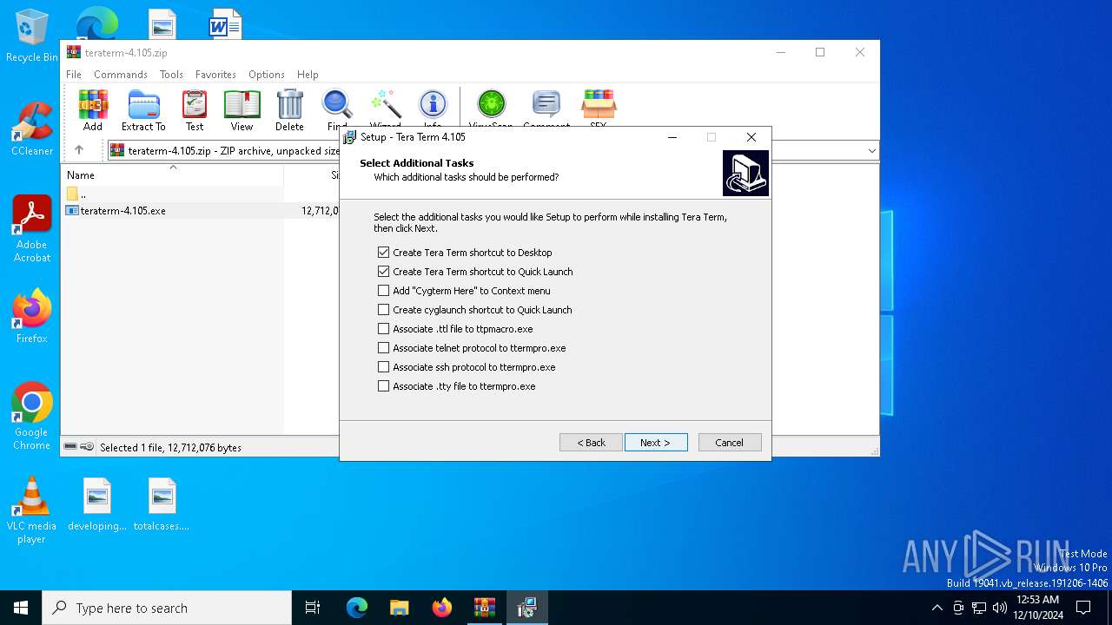This screenshot has height=625, width=1112.
Task: Uncheck Create Tera Term shortcut to Quick Launch
Action: click(384, 272)
